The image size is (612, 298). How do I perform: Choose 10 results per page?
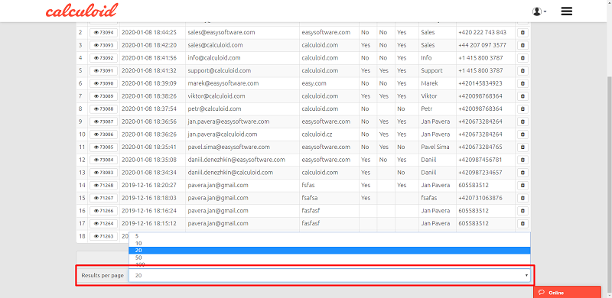click(330, 244)
